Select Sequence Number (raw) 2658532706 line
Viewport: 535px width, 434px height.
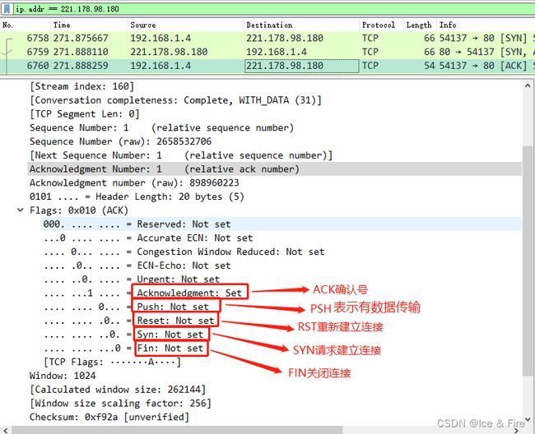click(x=120, y=141)
